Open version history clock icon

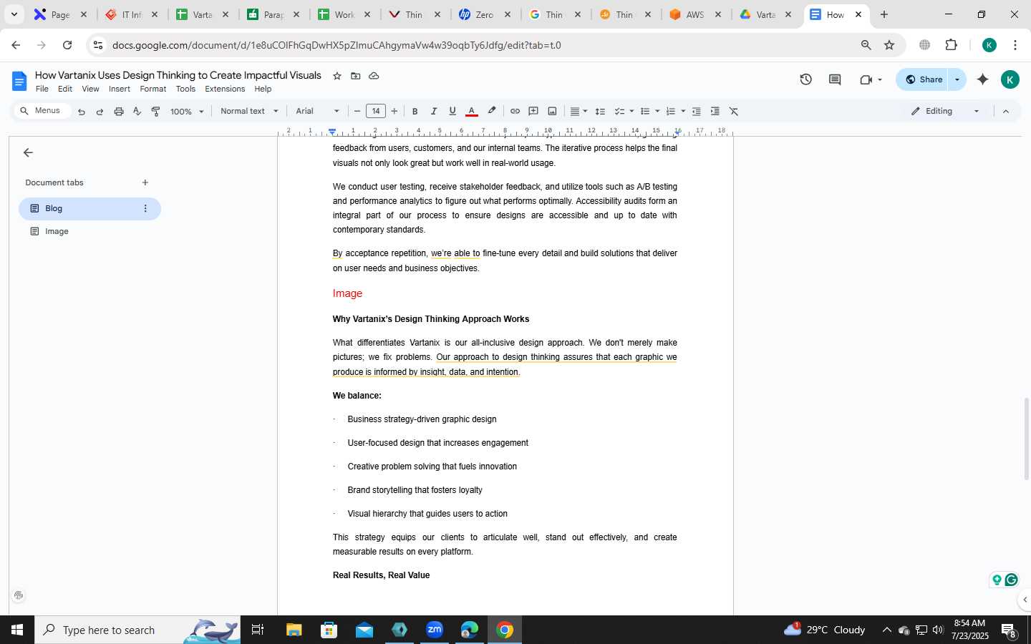click(805, 79)
